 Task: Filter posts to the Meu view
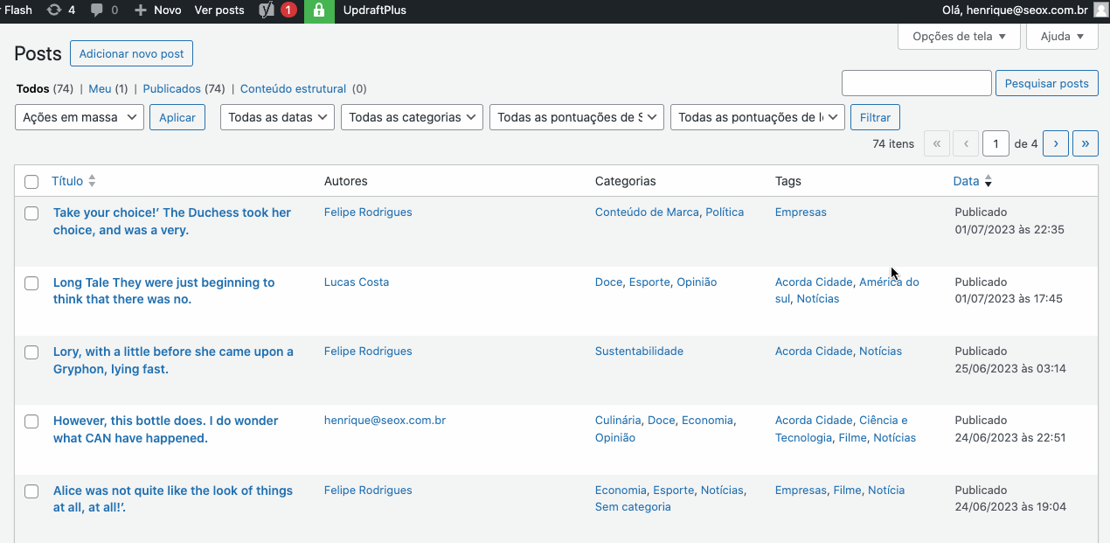click(100, 89)
